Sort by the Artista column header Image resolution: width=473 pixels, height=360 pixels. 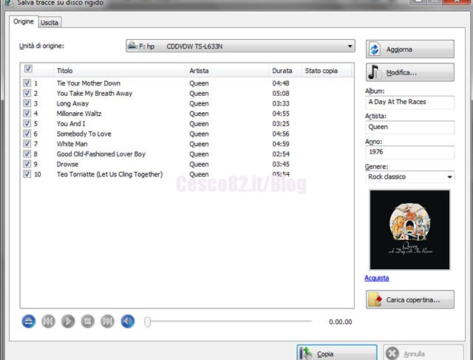(227, 71)
